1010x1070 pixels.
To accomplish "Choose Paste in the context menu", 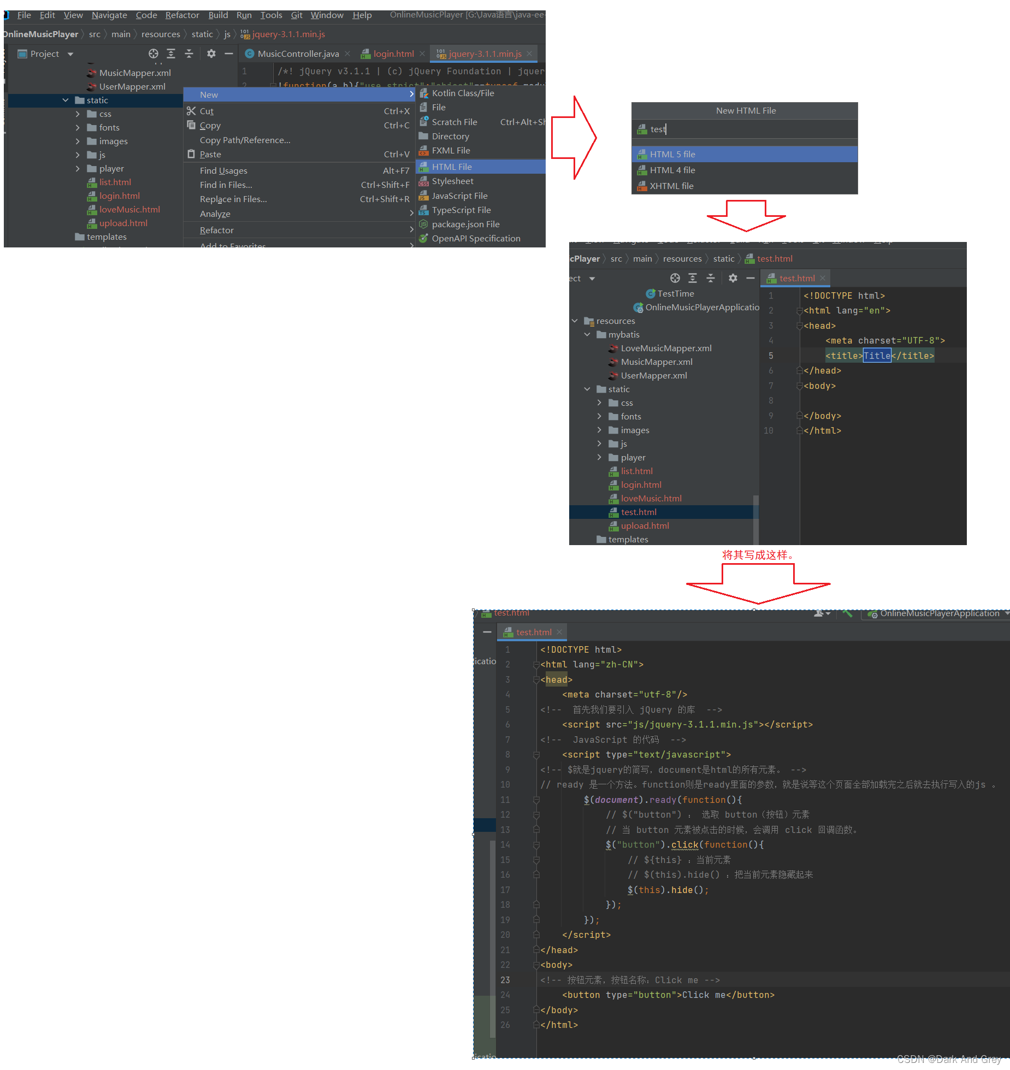I will (299, 154).
